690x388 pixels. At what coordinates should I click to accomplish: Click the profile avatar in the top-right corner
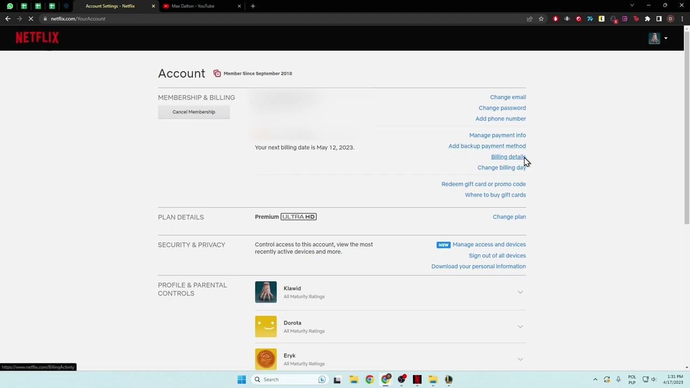pyautogui.click(x=654, y=38)
